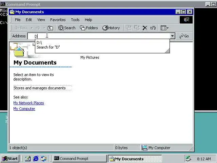217x163 pixels.
Task: Open the Views dropdown button
Action: coord(164,28)
